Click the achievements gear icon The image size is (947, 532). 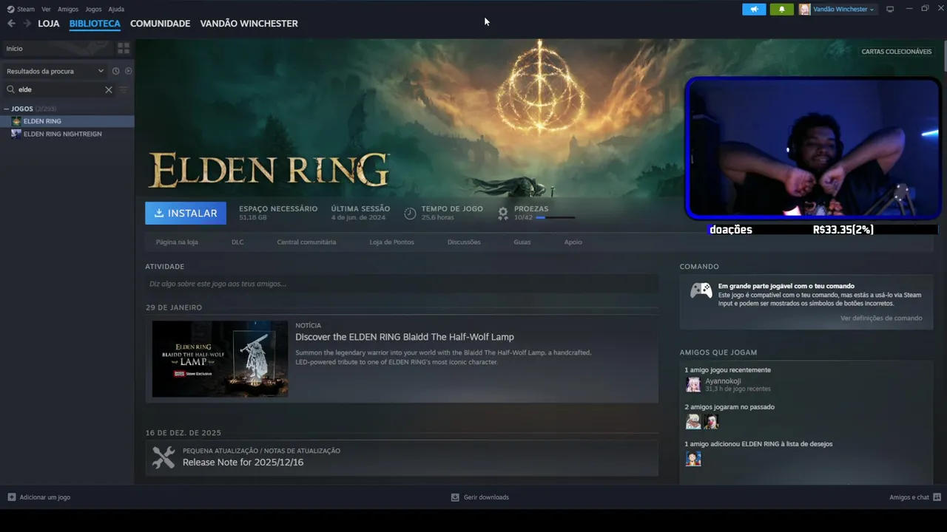pyautogui.click(x=503, y=214)
